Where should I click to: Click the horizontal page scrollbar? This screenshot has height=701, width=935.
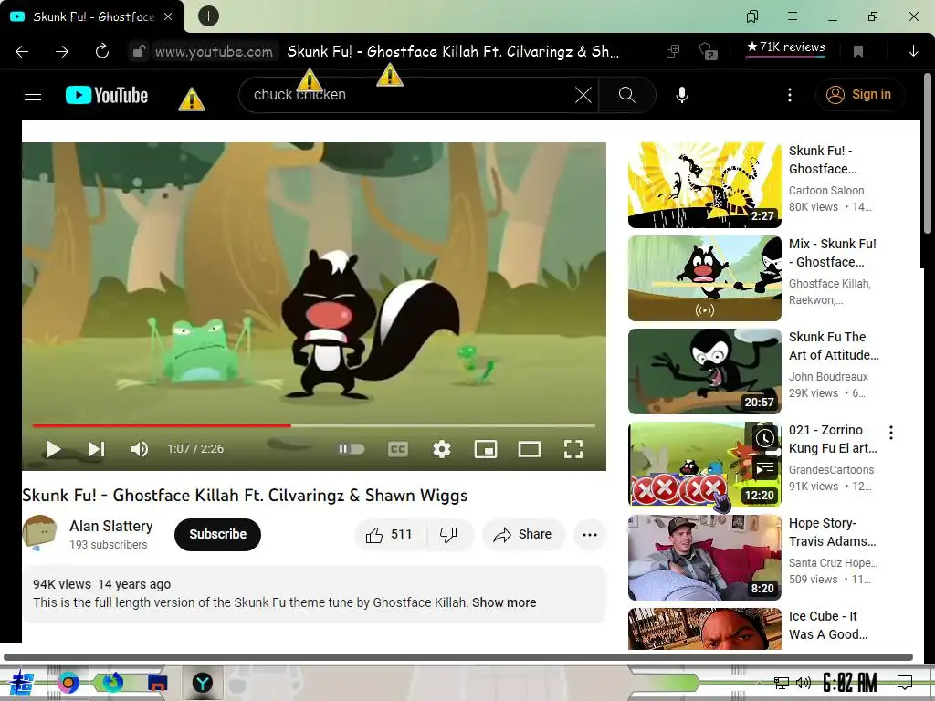(458, 657)
